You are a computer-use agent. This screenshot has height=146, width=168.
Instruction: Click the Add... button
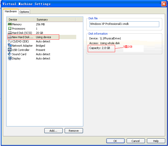click(53, 131)
